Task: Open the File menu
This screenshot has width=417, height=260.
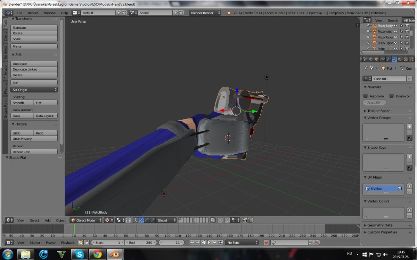Action: tap(19, 13)
